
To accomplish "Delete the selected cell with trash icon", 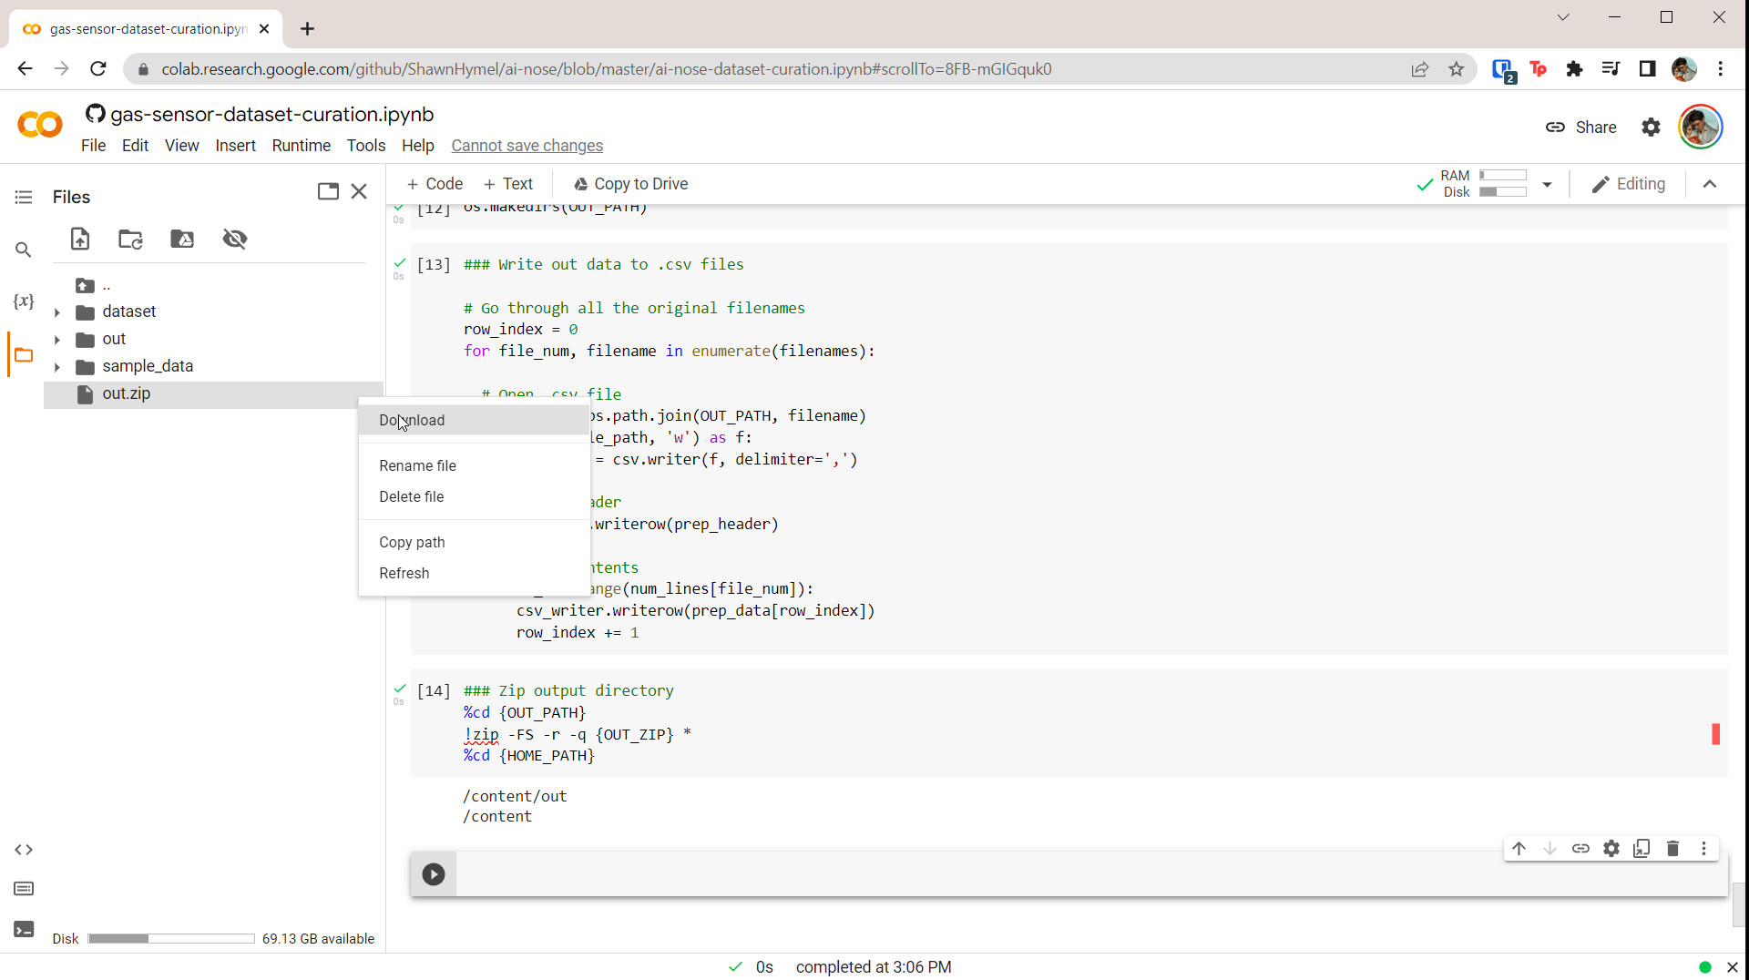I will click(1672, 849).
